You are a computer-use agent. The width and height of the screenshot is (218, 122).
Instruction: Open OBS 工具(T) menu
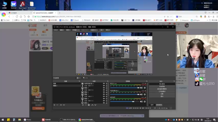click(102, 30)
